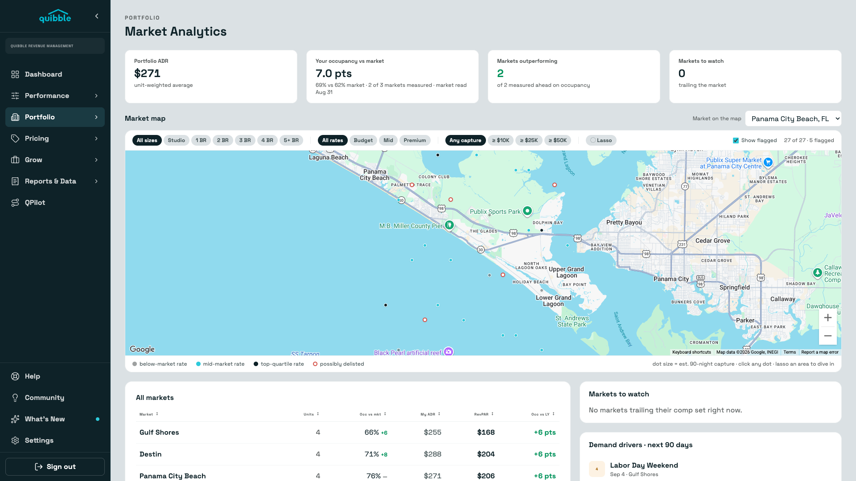856x481 pixels.
Task: Click the Sign out button
Action: 55,466
